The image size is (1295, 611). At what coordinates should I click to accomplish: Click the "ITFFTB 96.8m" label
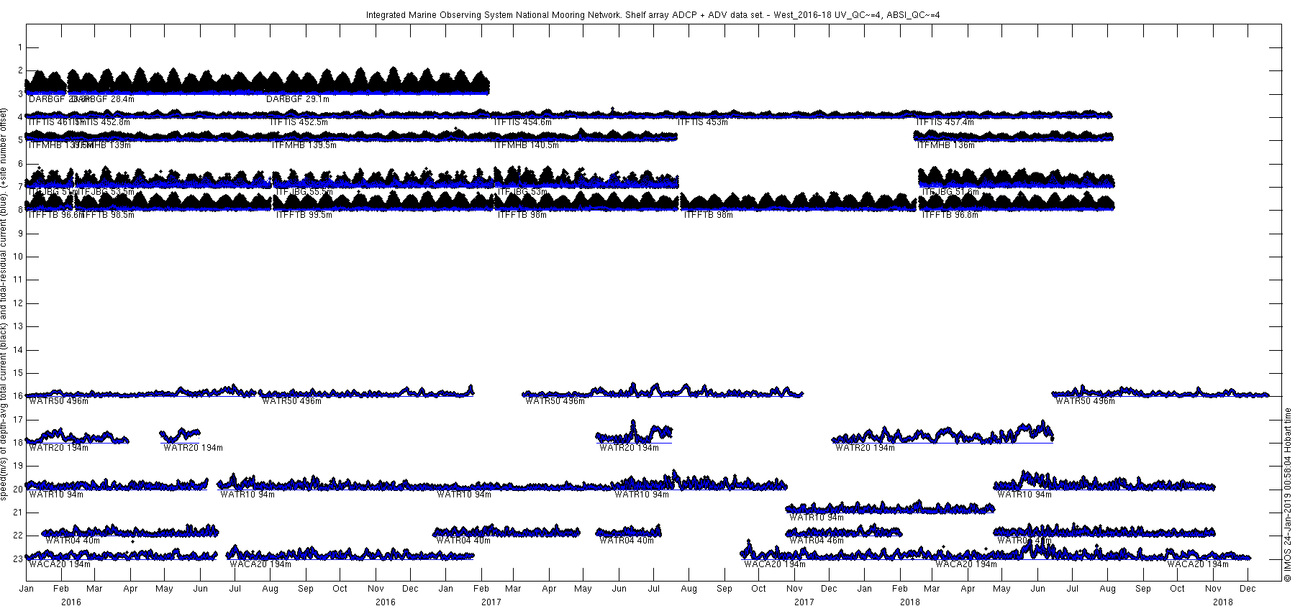[950, 215]
